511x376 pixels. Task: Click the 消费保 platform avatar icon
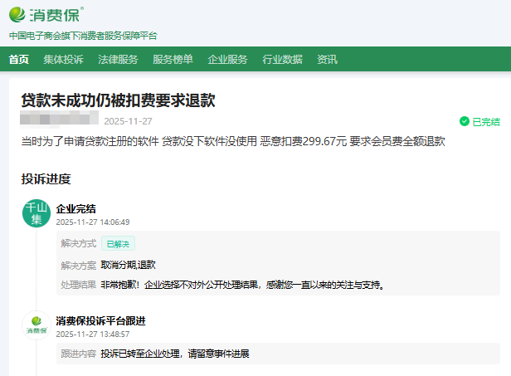(x=36, y=325)
